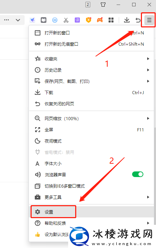Click 恢复关闭的网页 menu item
This screenshot has height=248, width=156.
(91, 104)
